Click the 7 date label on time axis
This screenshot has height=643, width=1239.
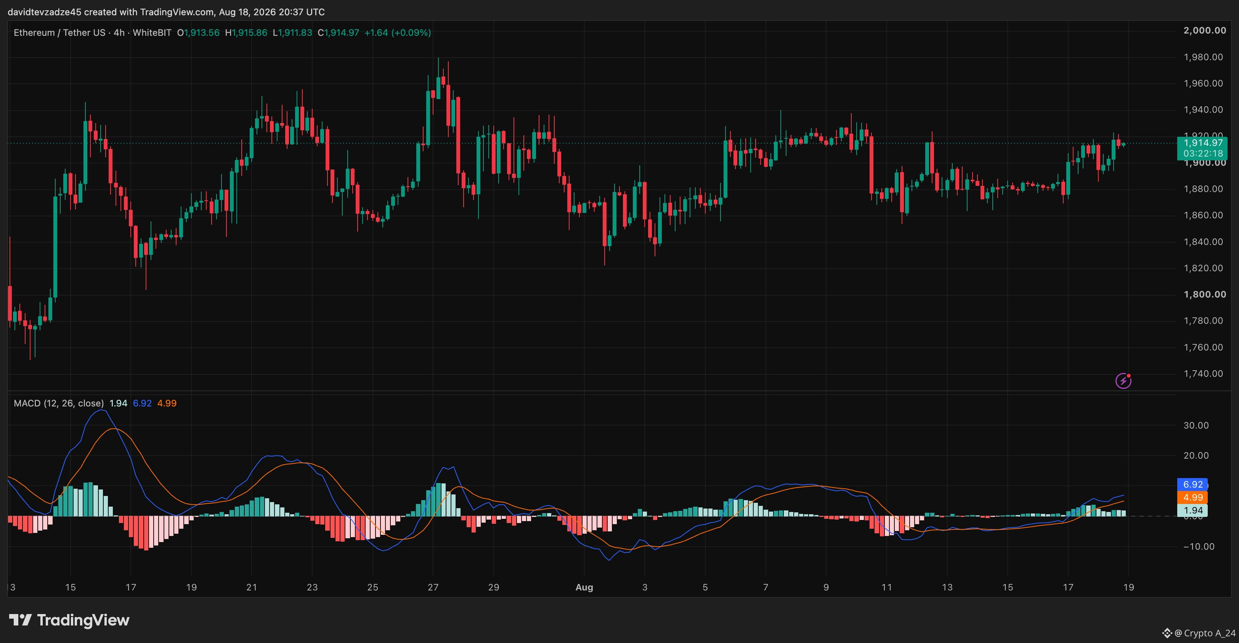766,587
